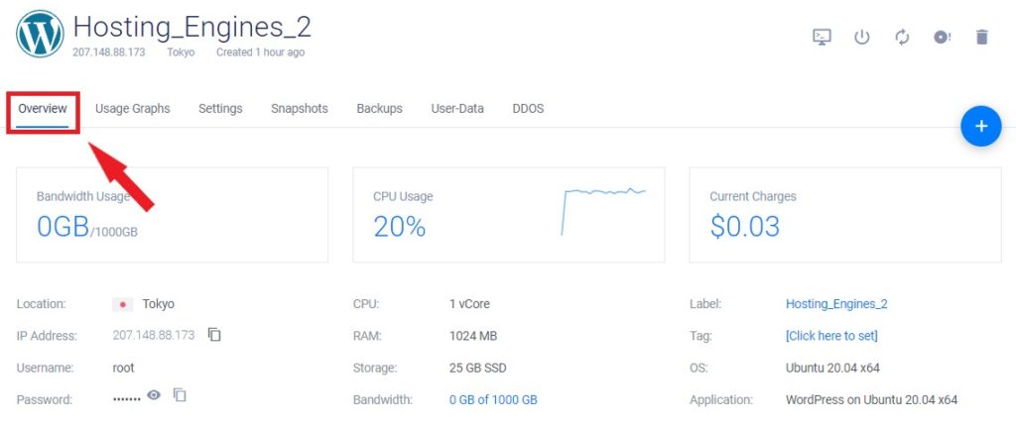
Task: Open the server console view icon
Action: pyautogui.click(x=822, y=37)
